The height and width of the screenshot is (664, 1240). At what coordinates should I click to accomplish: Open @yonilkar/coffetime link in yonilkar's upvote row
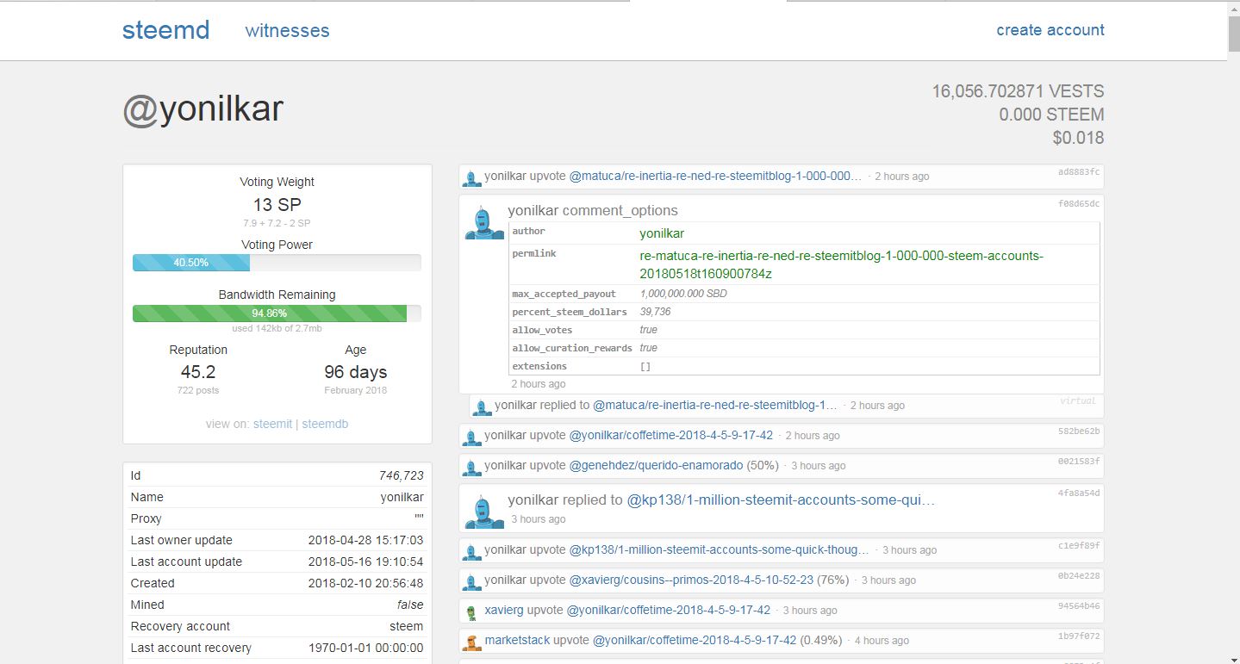tap(671, 435)
